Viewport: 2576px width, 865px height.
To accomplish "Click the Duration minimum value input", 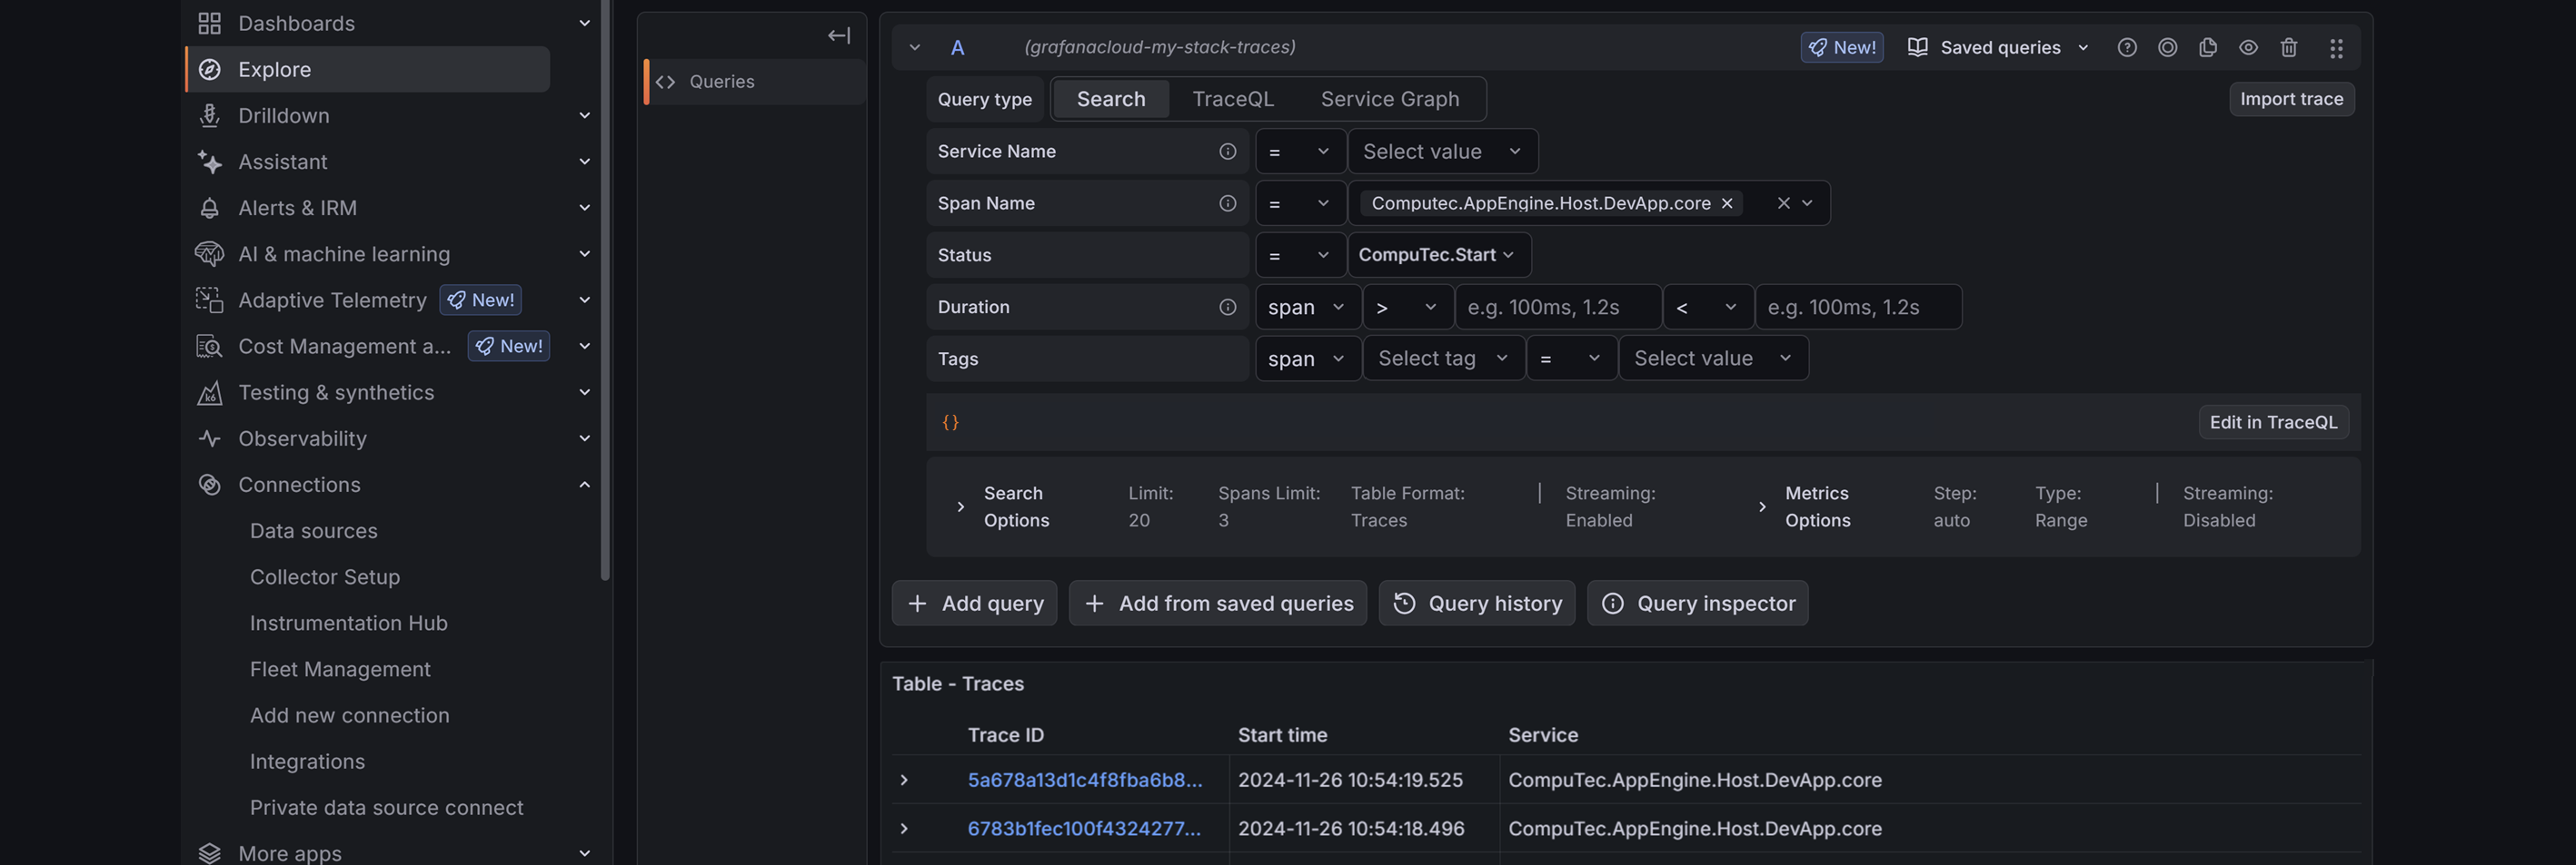I will point(1558,307).
